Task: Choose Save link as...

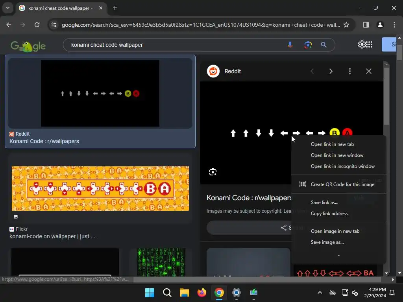Action: 339,203
